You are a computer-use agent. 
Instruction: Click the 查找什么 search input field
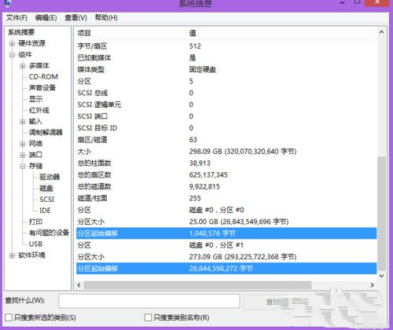[149, 301]
